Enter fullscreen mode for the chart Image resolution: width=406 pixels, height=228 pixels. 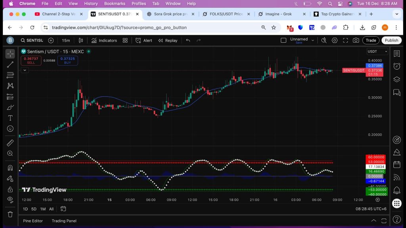coord(345,40)
